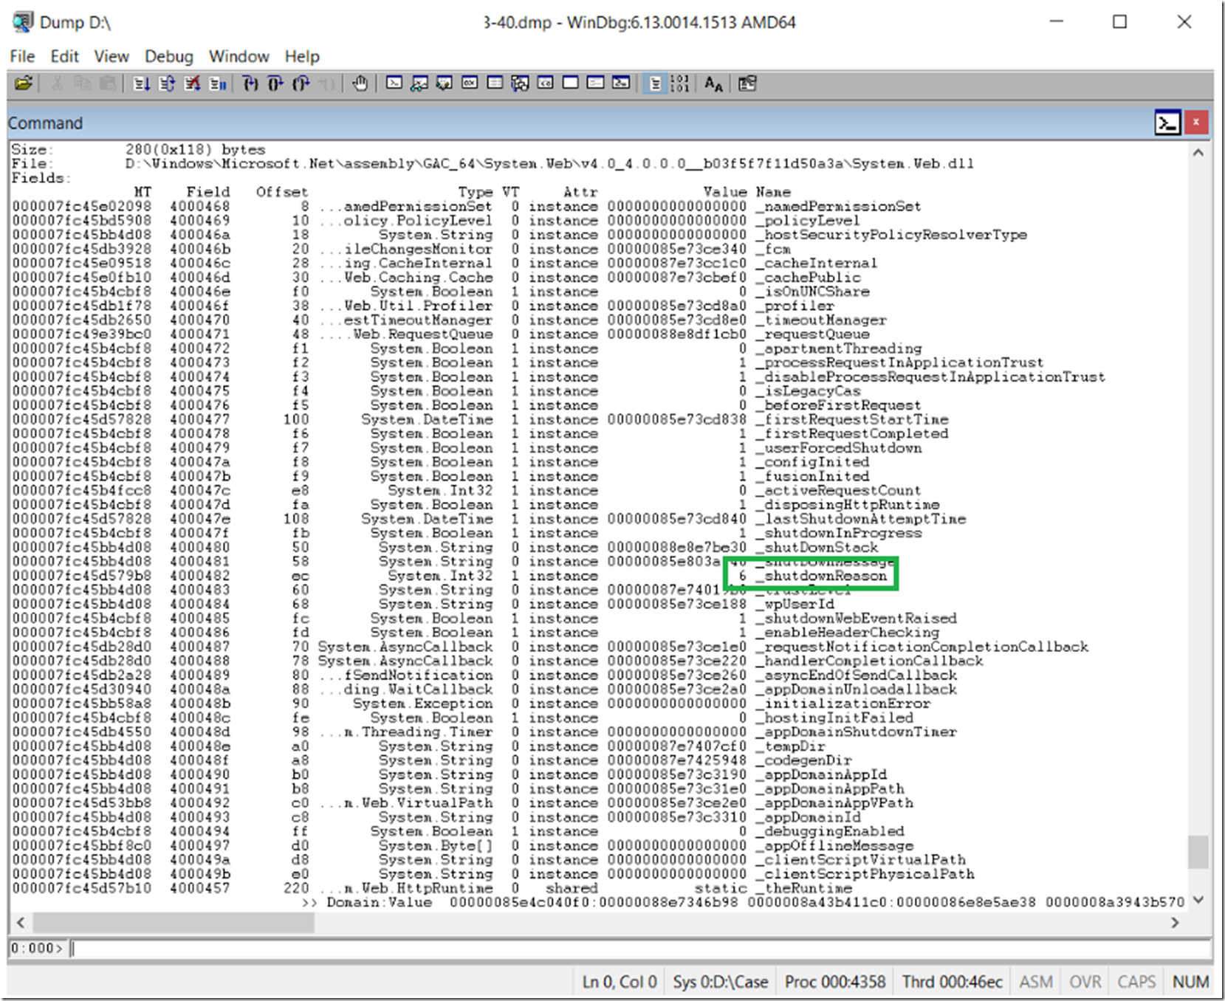Click the Paste clipboard toolbar icon
Viewport: 1225px width, 1001px height.
(x=108, y=83)
